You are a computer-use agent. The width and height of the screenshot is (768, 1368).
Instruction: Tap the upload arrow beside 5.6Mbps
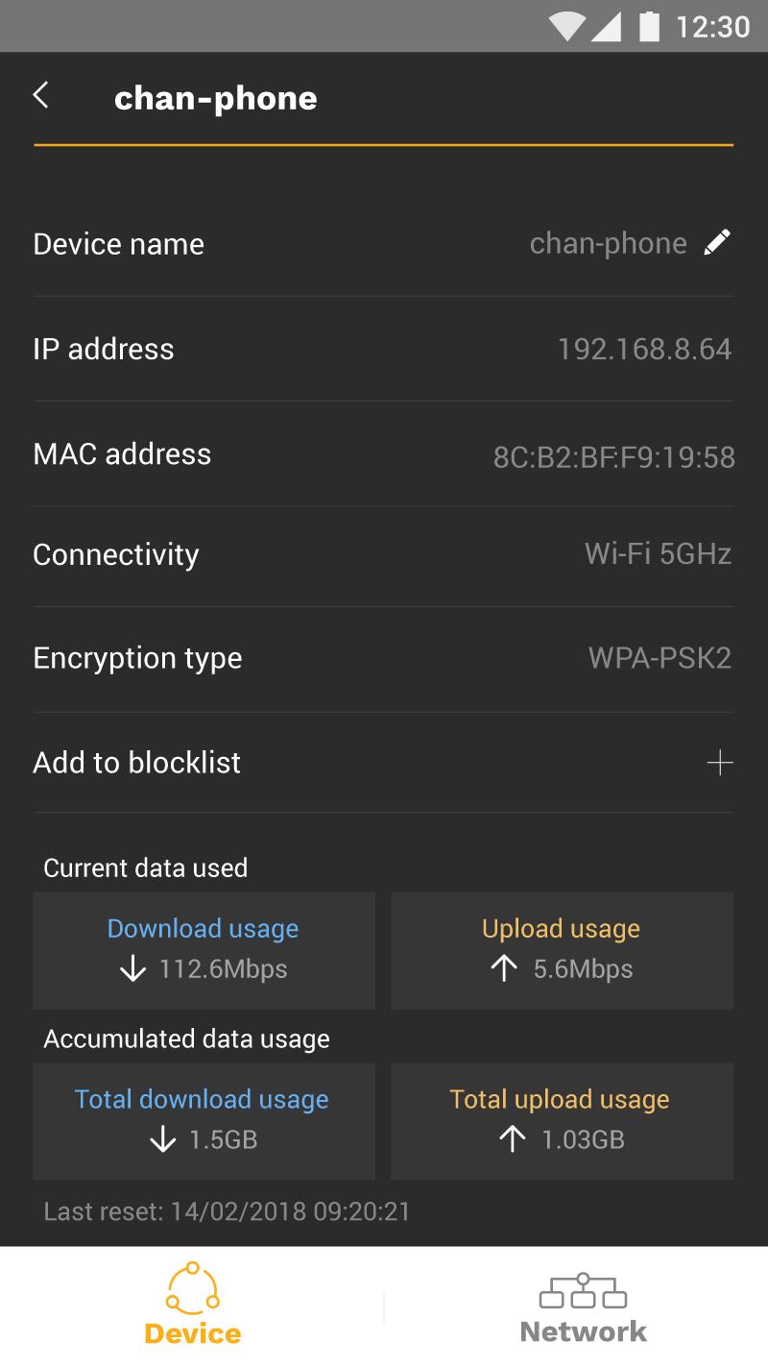click(504, 968)
